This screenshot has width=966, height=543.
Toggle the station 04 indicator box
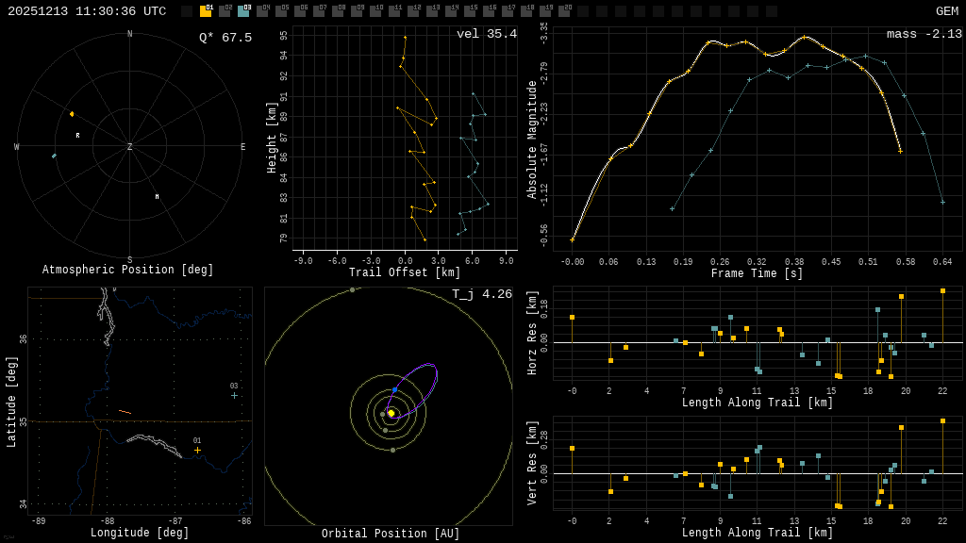(262, 11)
